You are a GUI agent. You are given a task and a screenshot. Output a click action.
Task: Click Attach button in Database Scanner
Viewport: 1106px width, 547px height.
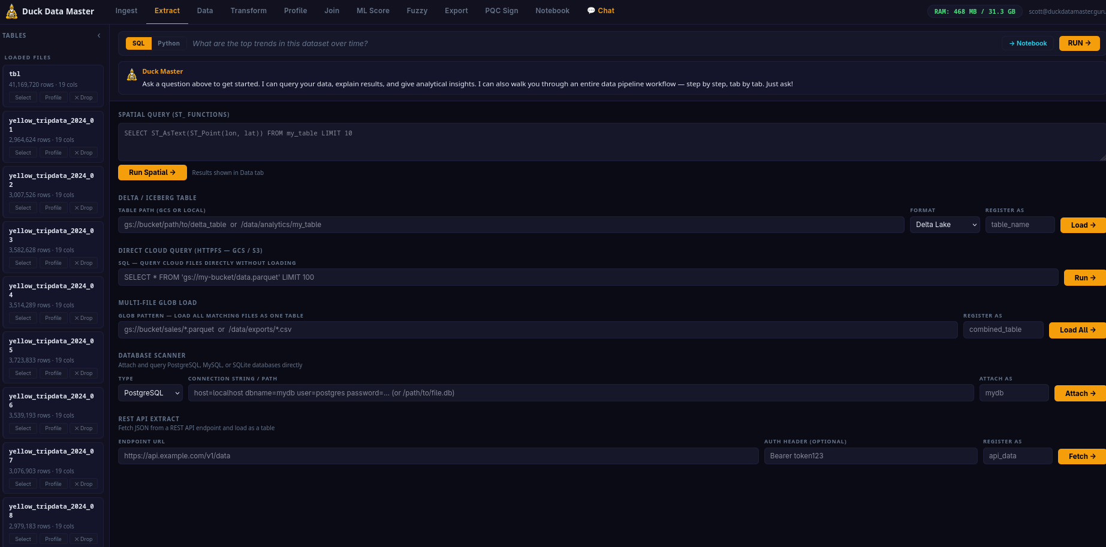[1080, 394]
